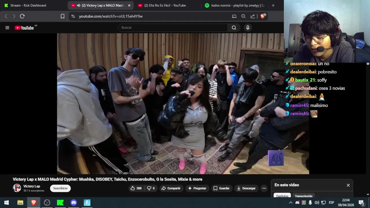Click chat username bautix_21

click(305, 80)
